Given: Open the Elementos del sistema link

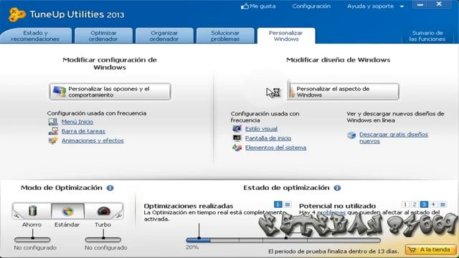Looking at the screenshot, I should (275, 148).
